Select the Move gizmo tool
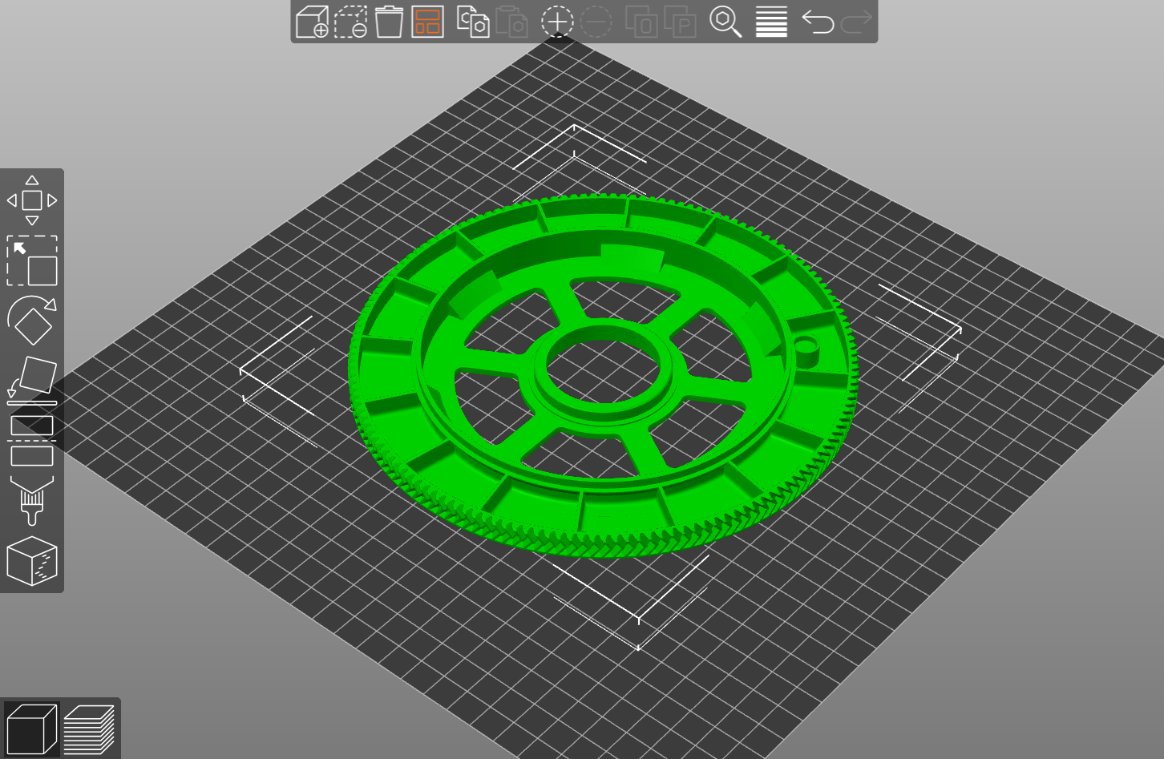 click(x=32, y=200)
